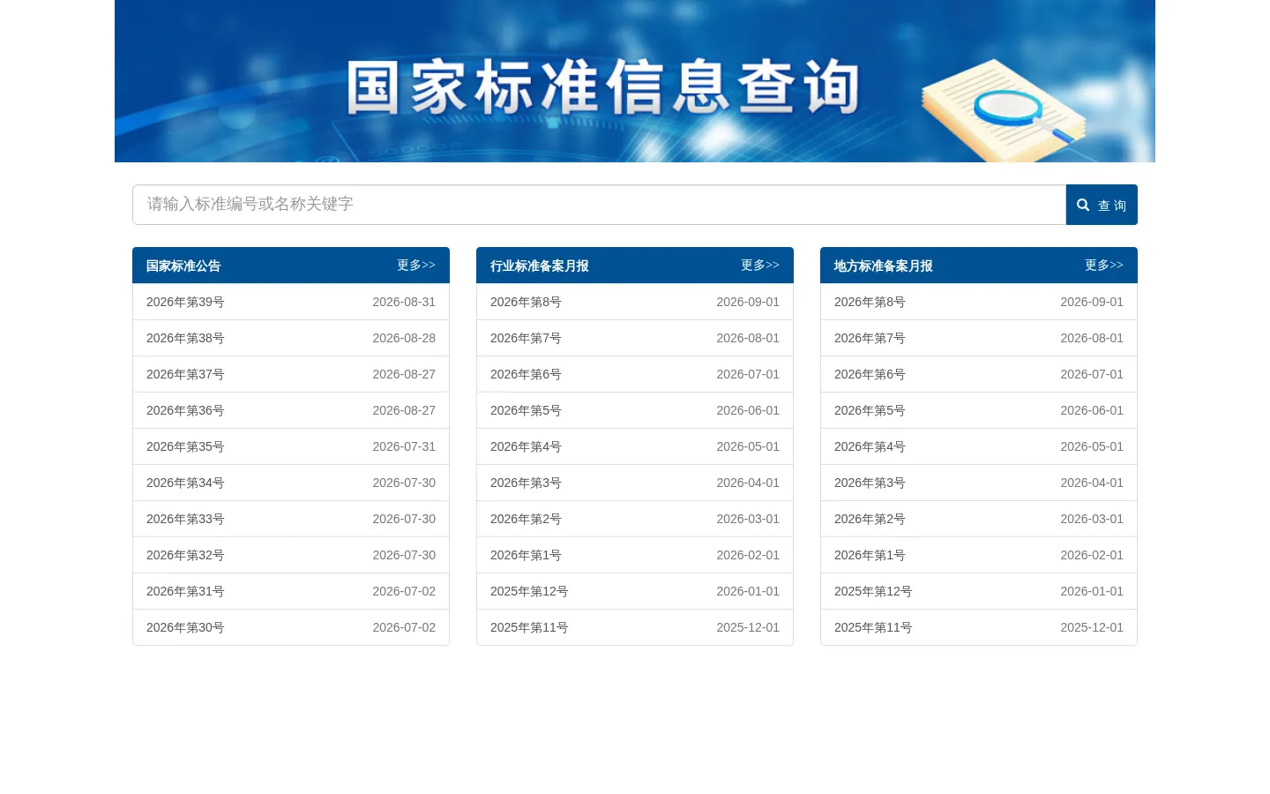
Task: Open 2026年第4号 in 行业标准备案月报
Action: [x=526, y=446]
